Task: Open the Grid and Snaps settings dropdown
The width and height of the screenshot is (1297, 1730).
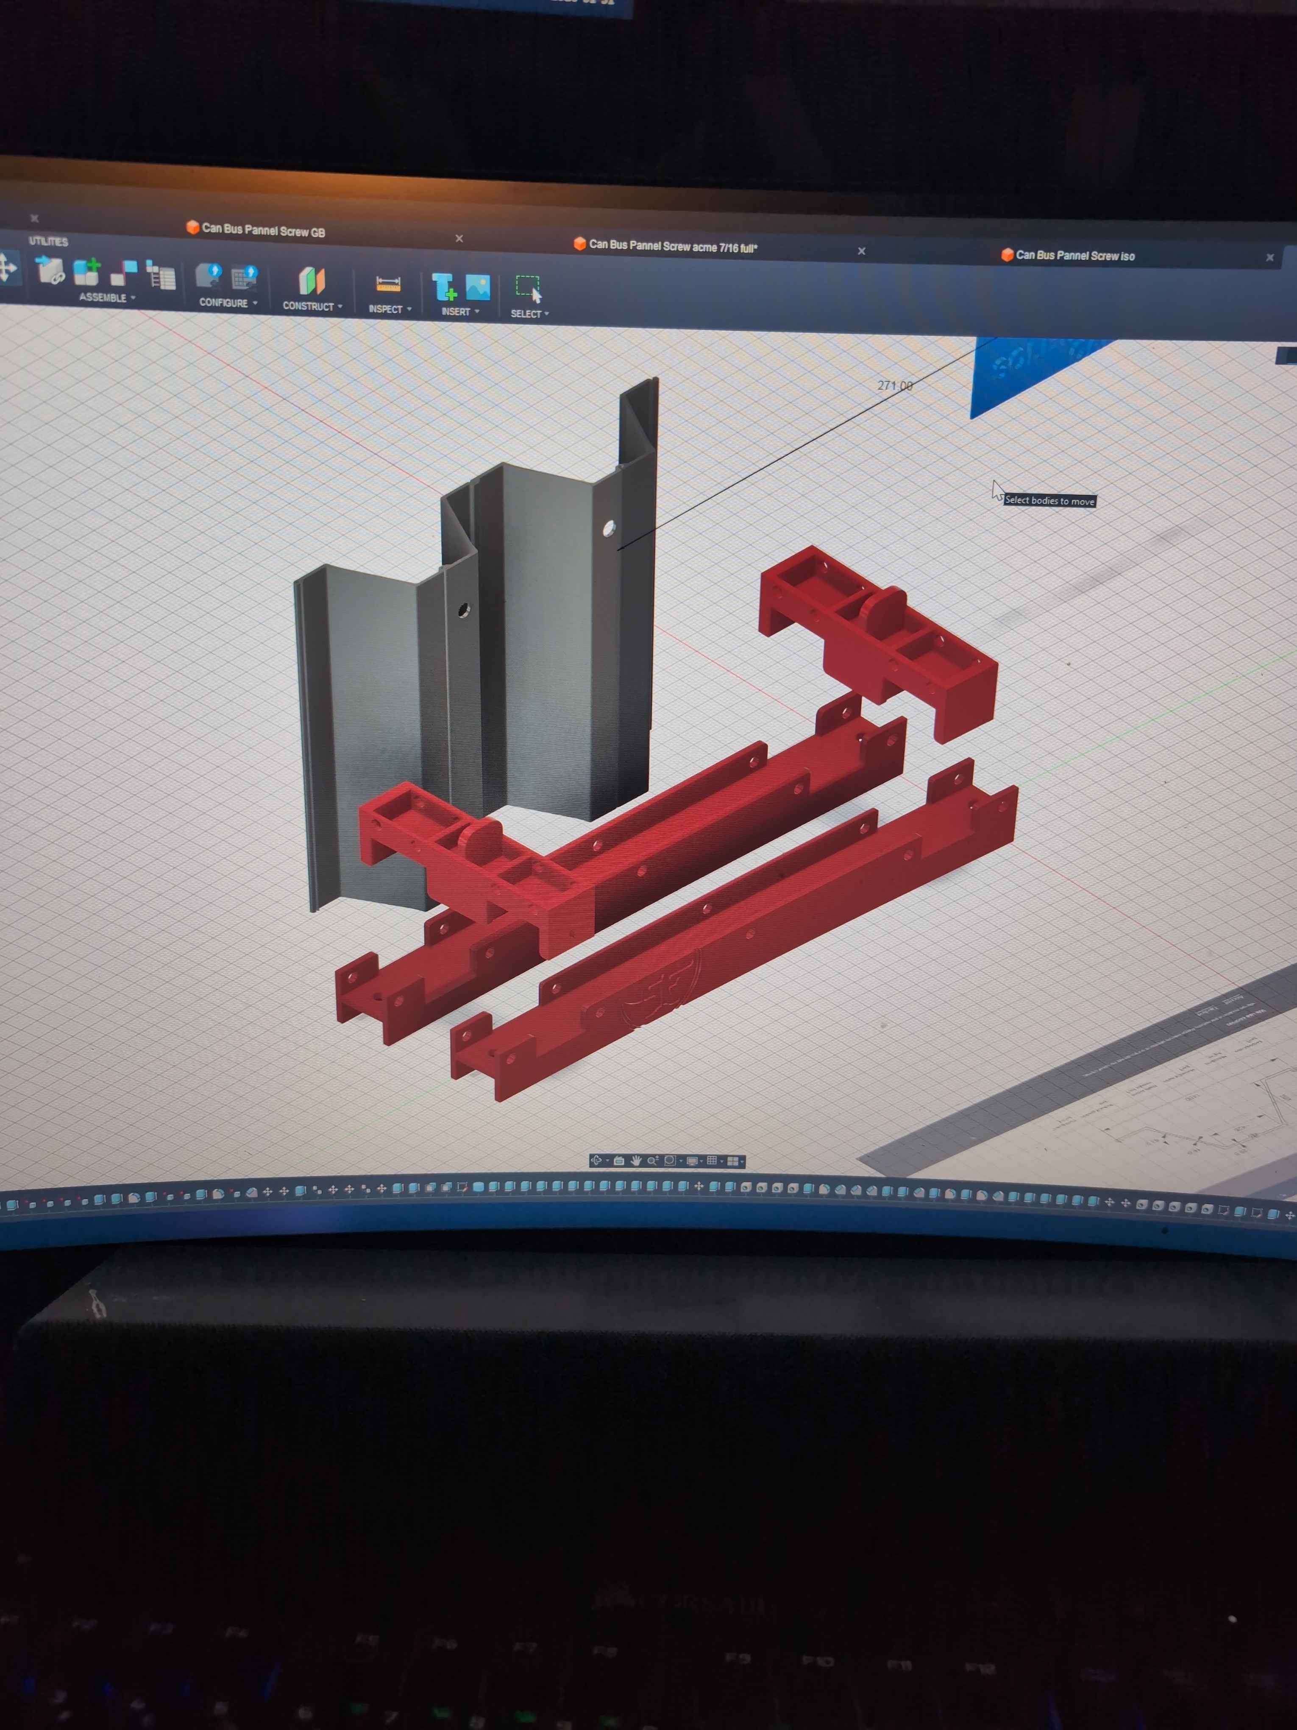Action: [712, 1161]
